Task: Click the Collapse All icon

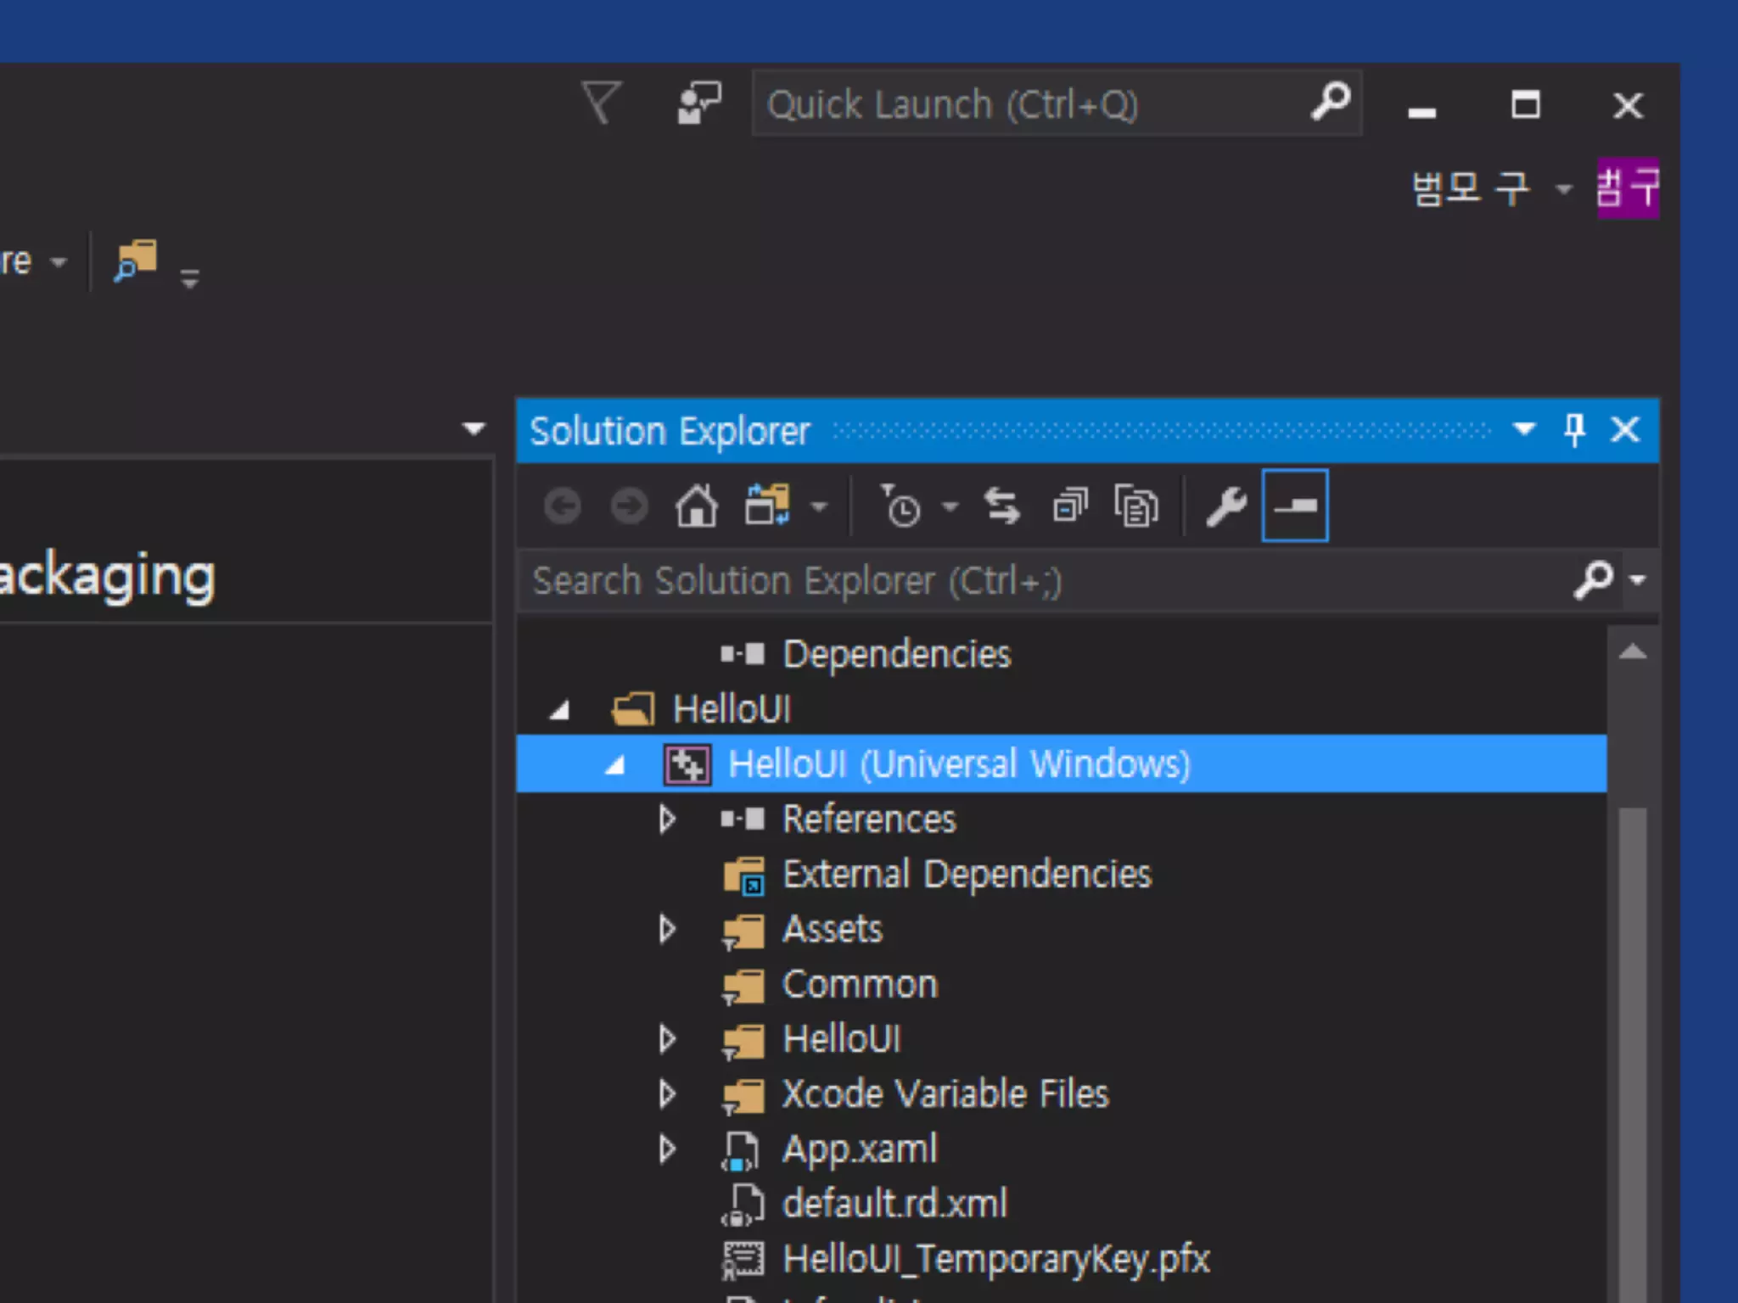Action: [1069, 507]
